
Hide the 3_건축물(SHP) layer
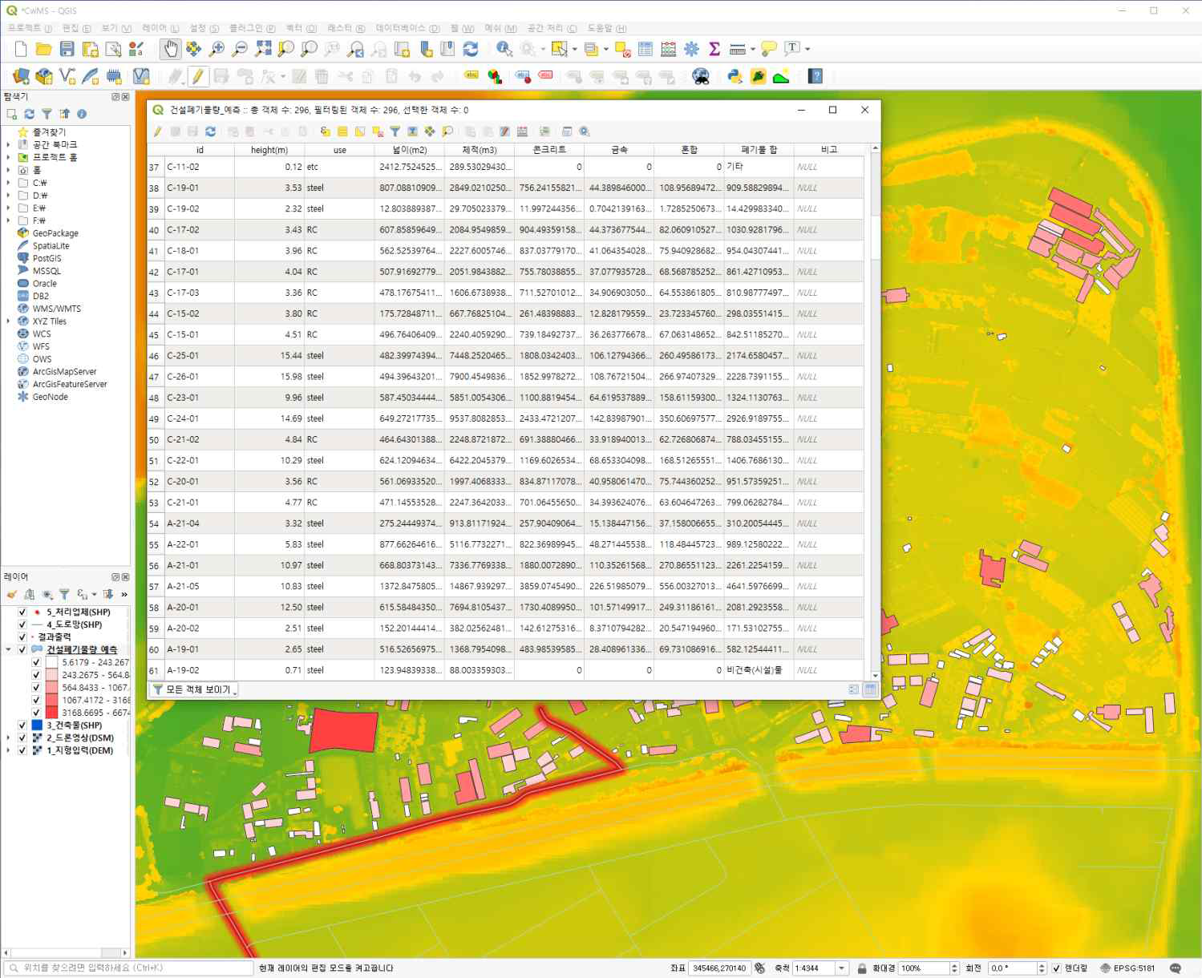click(22, 725)
